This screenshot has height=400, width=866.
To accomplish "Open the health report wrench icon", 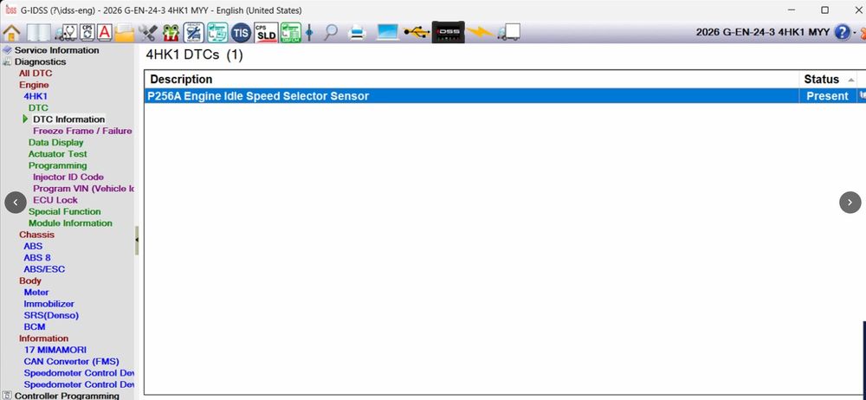I will coord(194,33).
